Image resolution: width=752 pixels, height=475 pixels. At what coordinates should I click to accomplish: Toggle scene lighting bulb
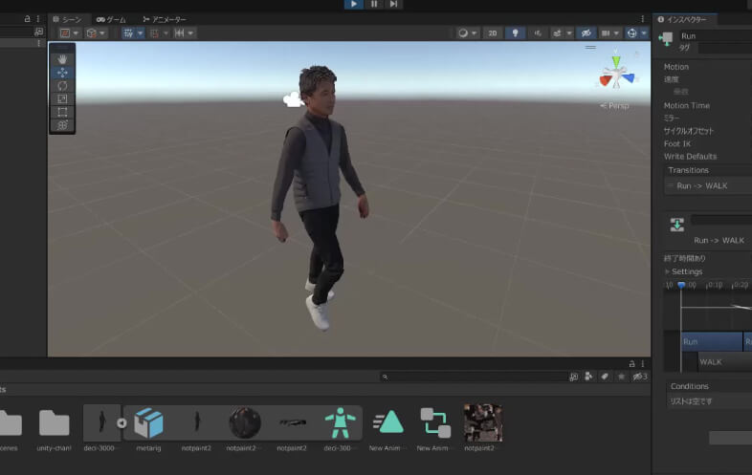coord(516,32)
